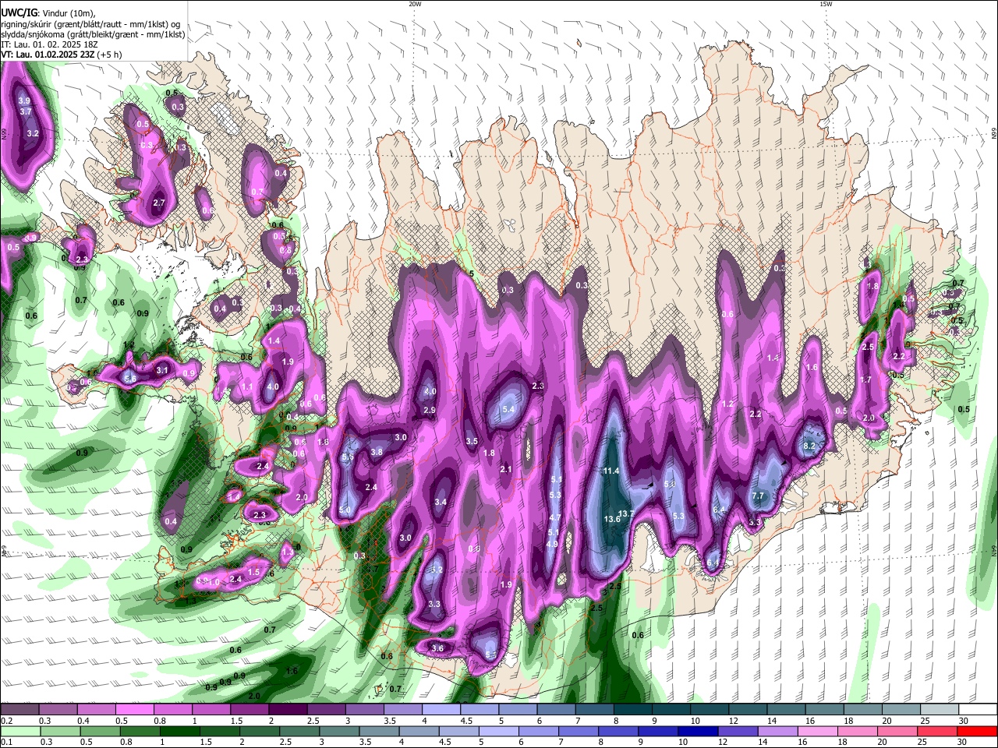Select bottom legend swatch between 5 and 6
This screenshot has height=748, width=998.
pos(499,731)
